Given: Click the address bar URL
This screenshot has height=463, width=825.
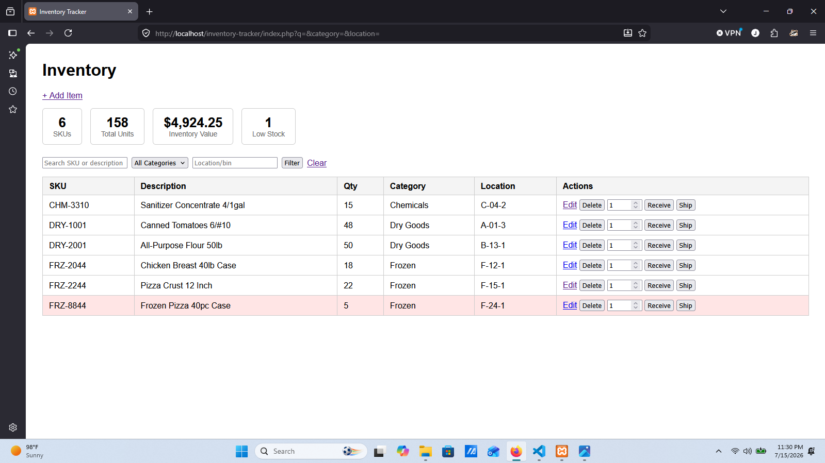Looking at the screenshot, I should (267, 33).
